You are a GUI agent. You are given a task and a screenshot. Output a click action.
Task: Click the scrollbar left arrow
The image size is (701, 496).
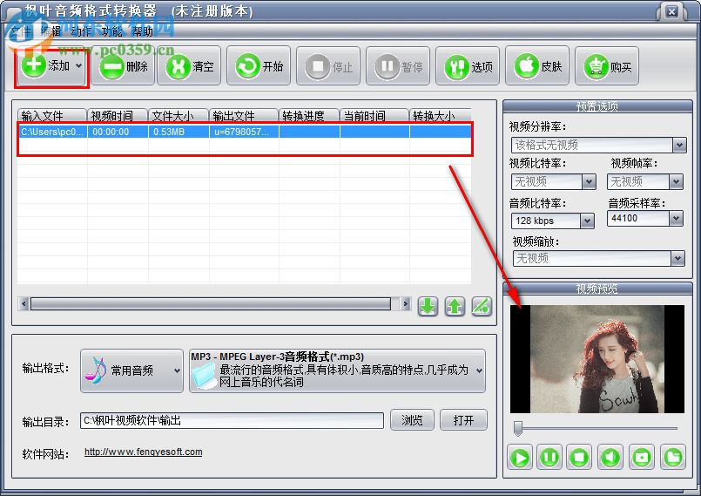(x=24, y=304)
